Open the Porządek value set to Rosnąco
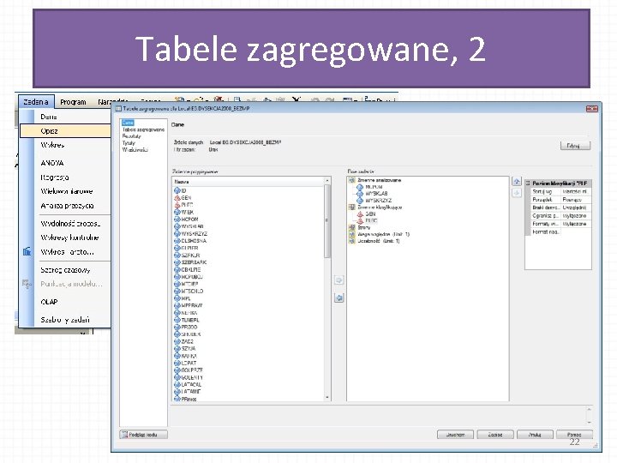The width and height of the screenshot is (617, 463). (576, 200)
